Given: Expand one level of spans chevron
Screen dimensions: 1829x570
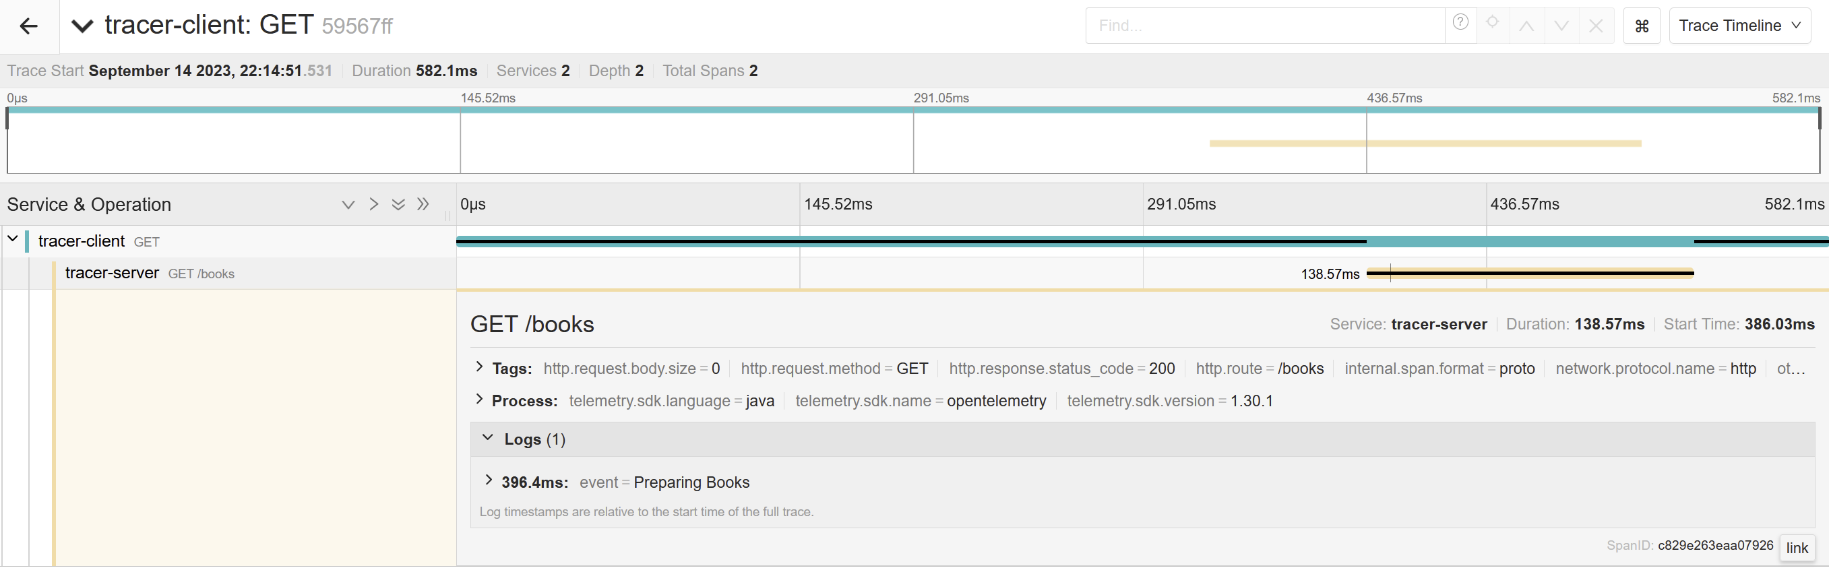Looking at the screenshot, I should click(x=348, y=205).
